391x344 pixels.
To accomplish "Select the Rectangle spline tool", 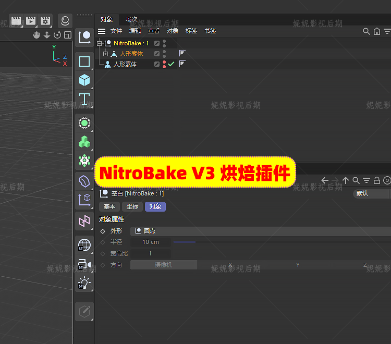I will click(x=84, y=62).
